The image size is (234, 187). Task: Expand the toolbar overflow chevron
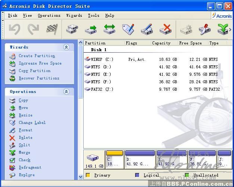(x=230, y=29)
